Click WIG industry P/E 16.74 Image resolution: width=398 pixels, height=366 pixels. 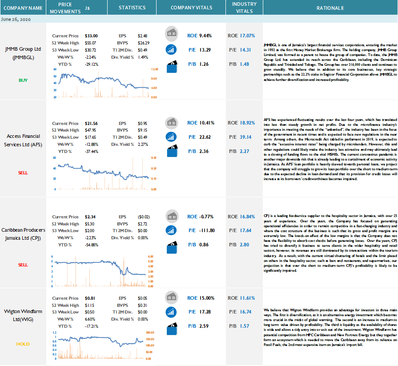coord(245,312)
